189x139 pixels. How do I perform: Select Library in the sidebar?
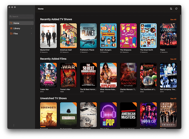pyautogui.click(x=21, y=28)
